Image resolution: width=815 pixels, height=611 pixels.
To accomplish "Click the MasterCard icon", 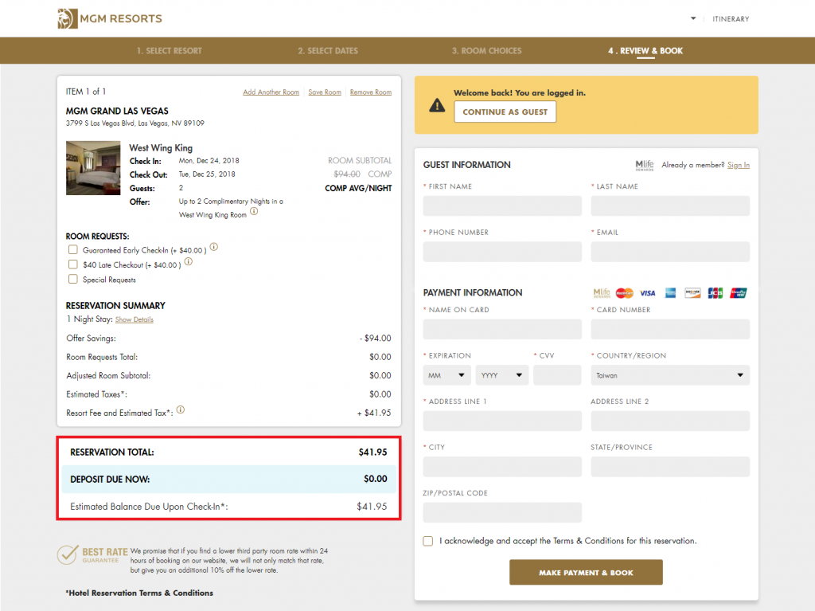I will coord(624,293).
